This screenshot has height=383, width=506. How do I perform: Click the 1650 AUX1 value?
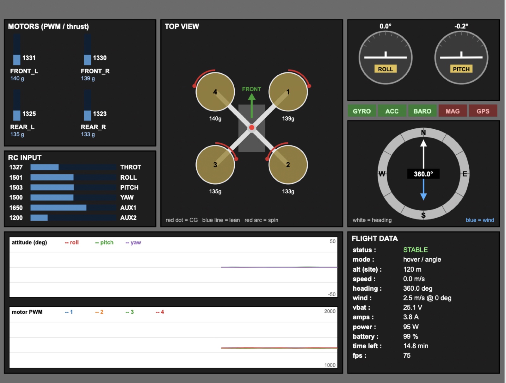click(16, 207)
